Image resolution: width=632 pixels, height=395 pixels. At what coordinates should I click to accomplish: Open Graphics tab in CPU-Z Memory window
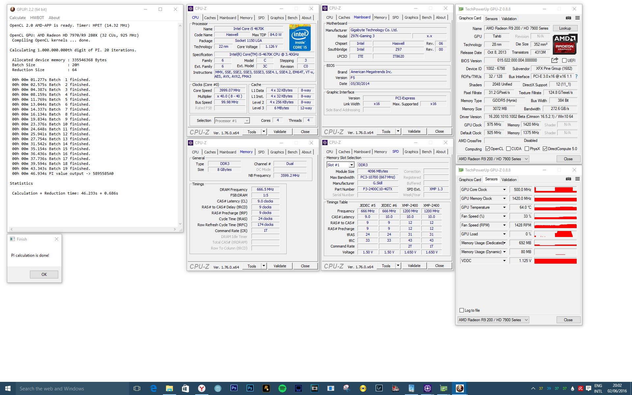[x=277, y=152]
